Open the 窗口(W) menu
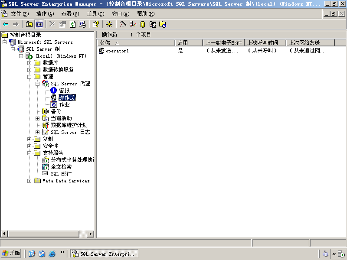The width and height of the screenshot is (347, 260). click(x=121, y=14)
